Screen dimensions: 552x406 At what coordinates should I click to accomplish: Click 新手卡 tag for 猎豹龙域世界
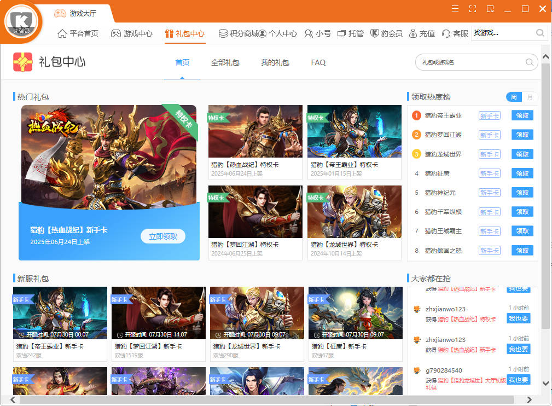click(x=490, y=154)
